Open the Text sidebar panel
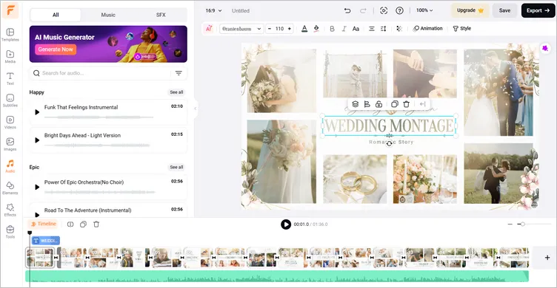Viewport: 557px width, 288px height. pyautogui.click(x=10, y=78)
